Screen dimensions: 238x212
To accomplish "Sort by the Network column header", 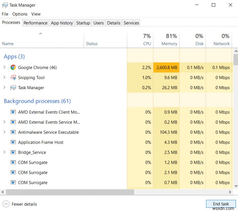I will 219,40.
